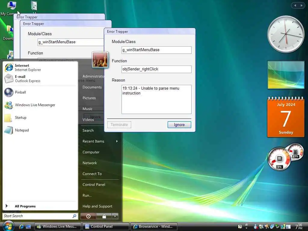Image resolution: width=308 pixels, height=231 pixels.
Task: Open Help and Support
Action: point(97,206)
